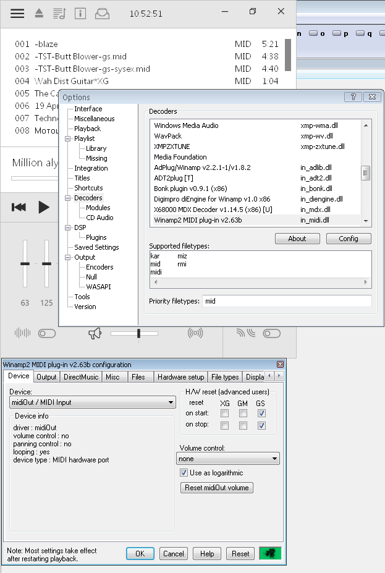
Task: Open the Hardware setup tab
Action: (180, 376)
